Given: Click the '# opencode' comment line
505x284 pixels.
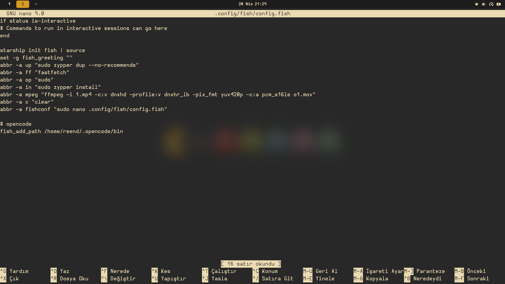Looking at the screenshot, I should [16, 124].
